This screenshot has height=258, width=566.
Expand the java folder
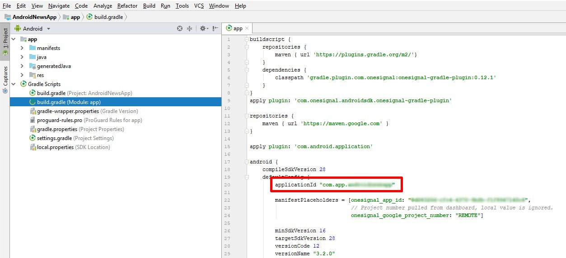pyautogui.click(x=22, y=57)
